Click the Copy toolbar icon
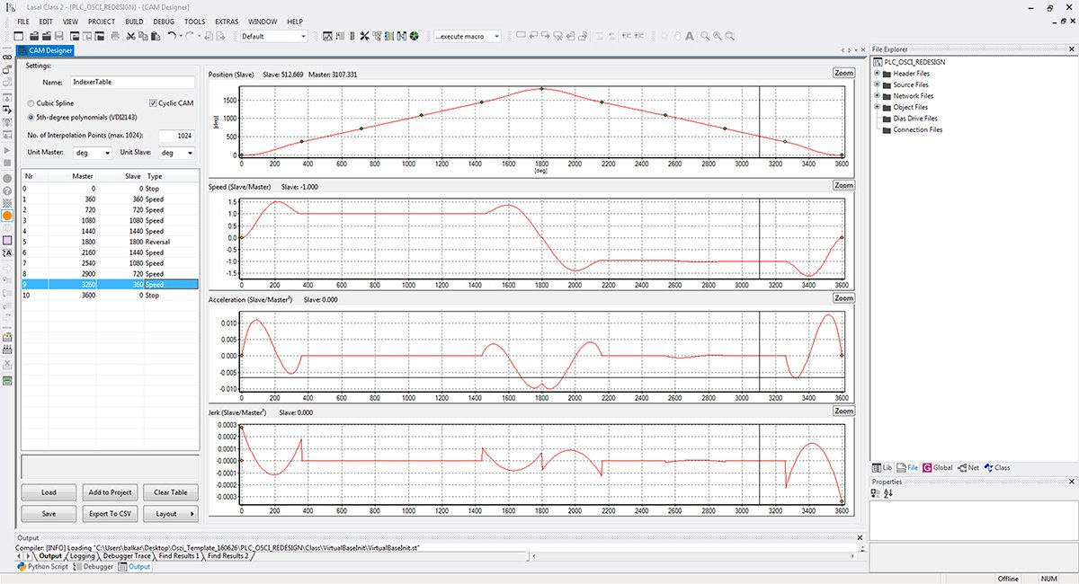Image resolution: width=1079 pixels, height=584 pixels. 143,36
